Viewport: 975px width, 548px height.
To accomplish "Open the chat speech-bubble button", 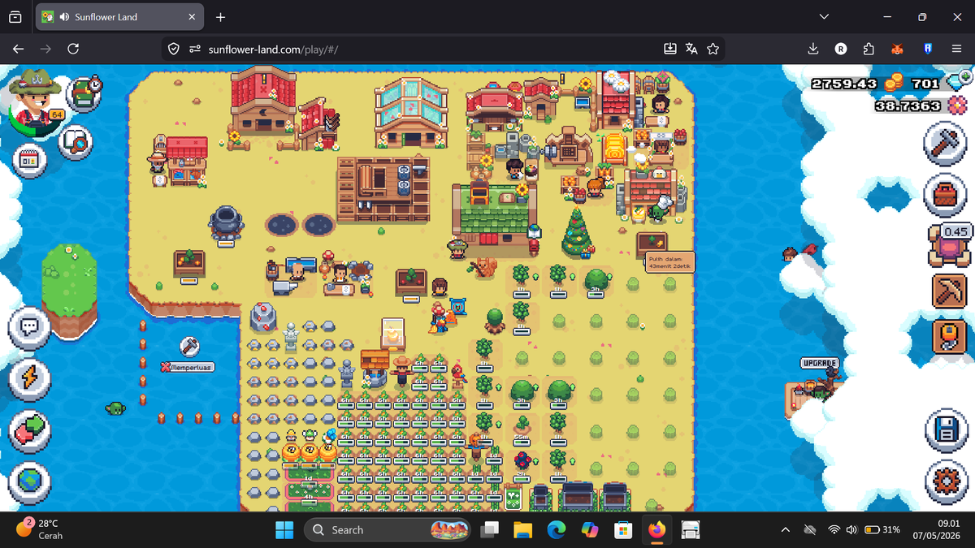I will (x=30, y=327).
